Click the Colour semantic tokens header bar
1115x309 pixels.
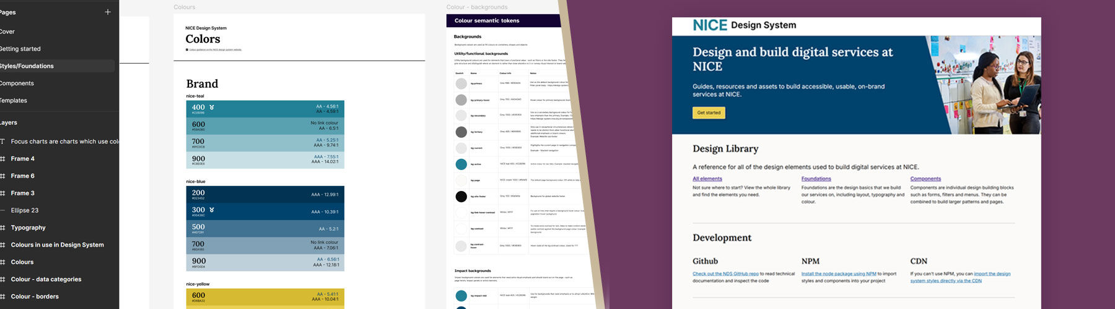click(x=504, y=20)
